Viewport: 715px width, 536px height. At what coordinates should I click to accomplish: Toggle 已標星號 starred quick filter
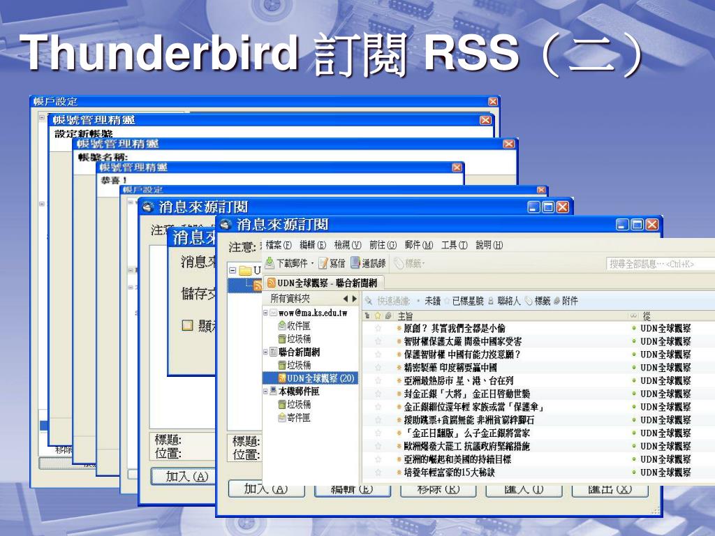point(464,301)
